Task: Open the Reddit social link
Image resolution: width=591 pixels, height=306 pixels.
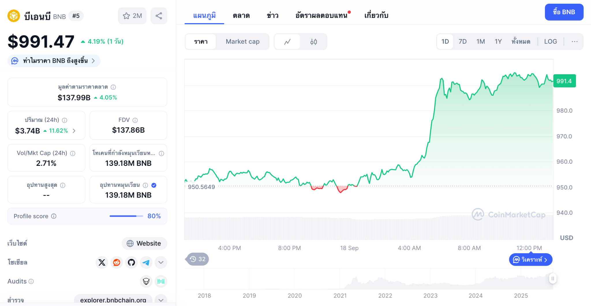Action: coord(117,262)
